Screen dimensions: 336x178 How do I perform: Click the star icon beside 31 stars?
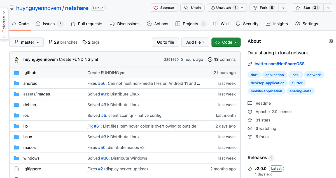(x=250, y=120)
